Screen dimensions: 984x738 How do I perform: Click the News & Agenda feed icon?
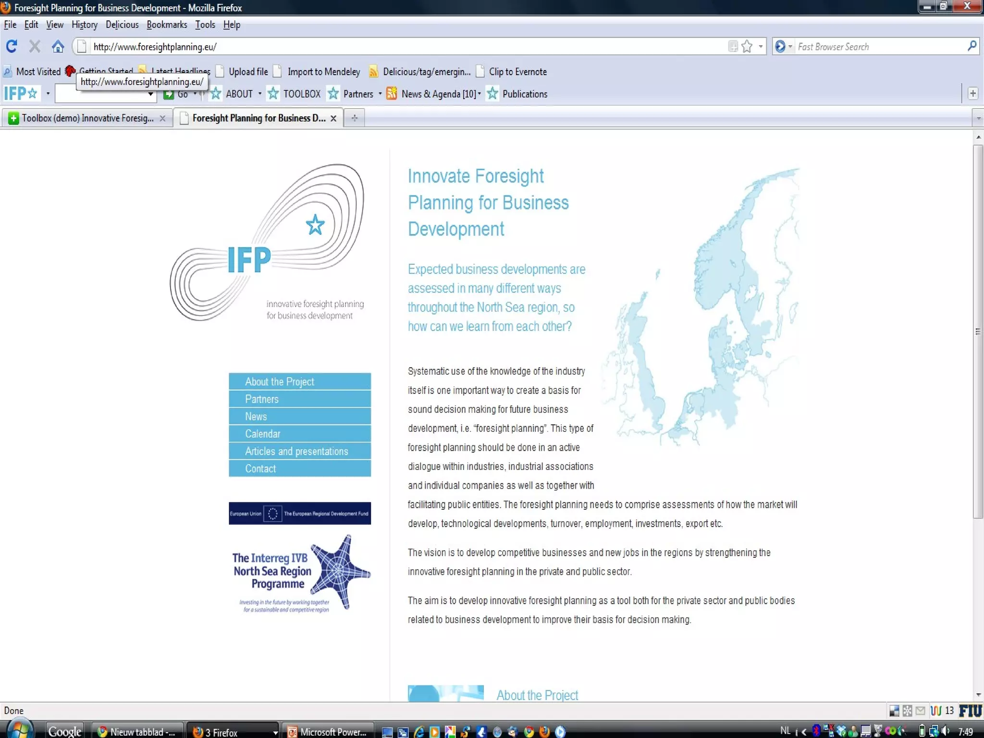392,94
